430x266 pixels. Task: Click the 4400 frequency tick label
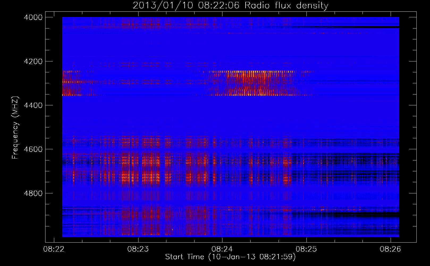[33, 105]
